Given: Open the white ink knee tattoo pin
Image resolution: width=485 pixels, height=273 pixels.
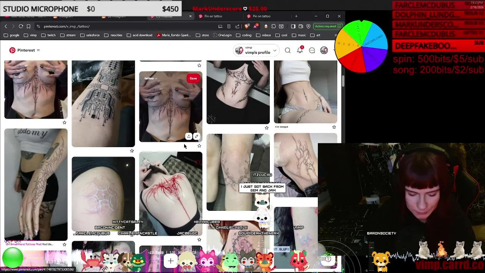Looking at the screenshot, I should 103,194.
